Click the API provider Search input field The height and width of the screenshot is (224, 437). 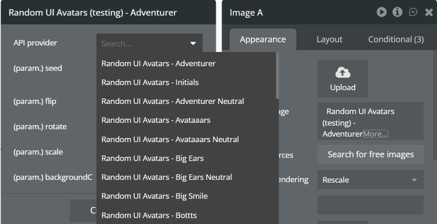142,44
